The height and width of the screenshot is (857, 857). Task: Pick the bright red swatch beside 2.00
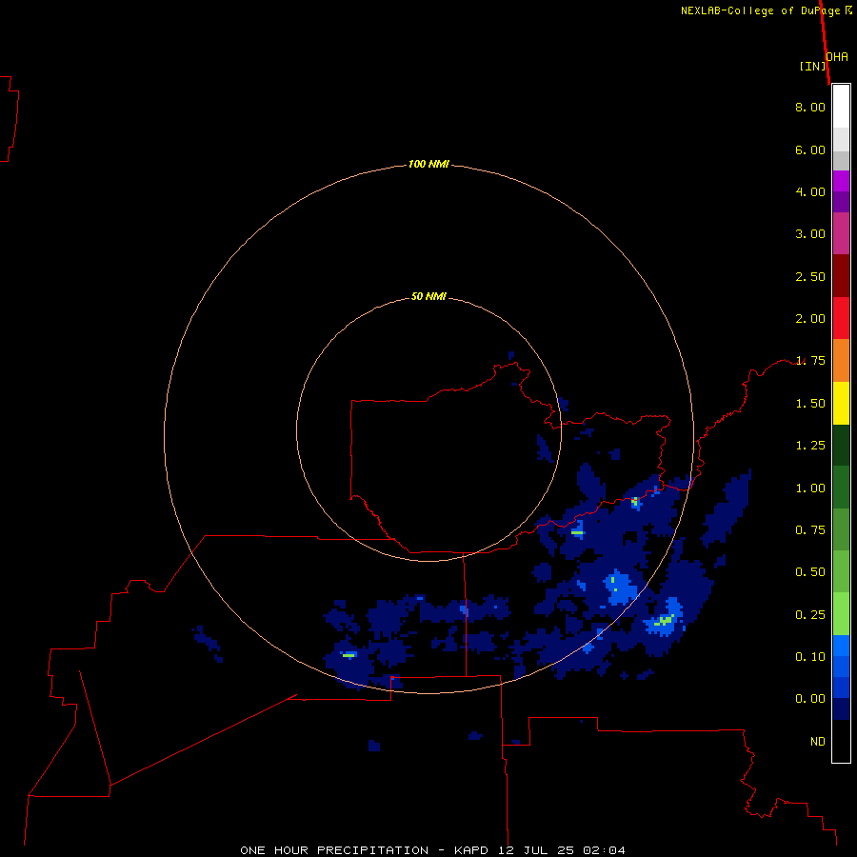coord(841,318)
